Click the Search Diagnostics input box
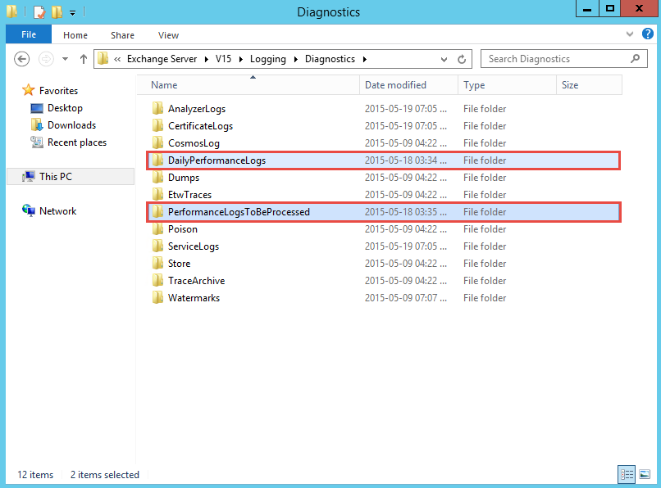The height and width of the screenshot is (488, 661). [564, 59]
